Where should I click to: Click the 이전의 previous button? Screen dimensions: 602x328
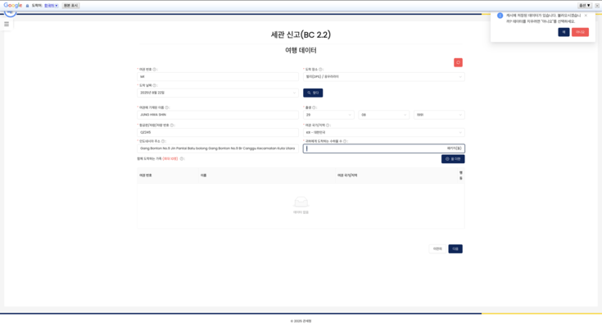(437, 248)
